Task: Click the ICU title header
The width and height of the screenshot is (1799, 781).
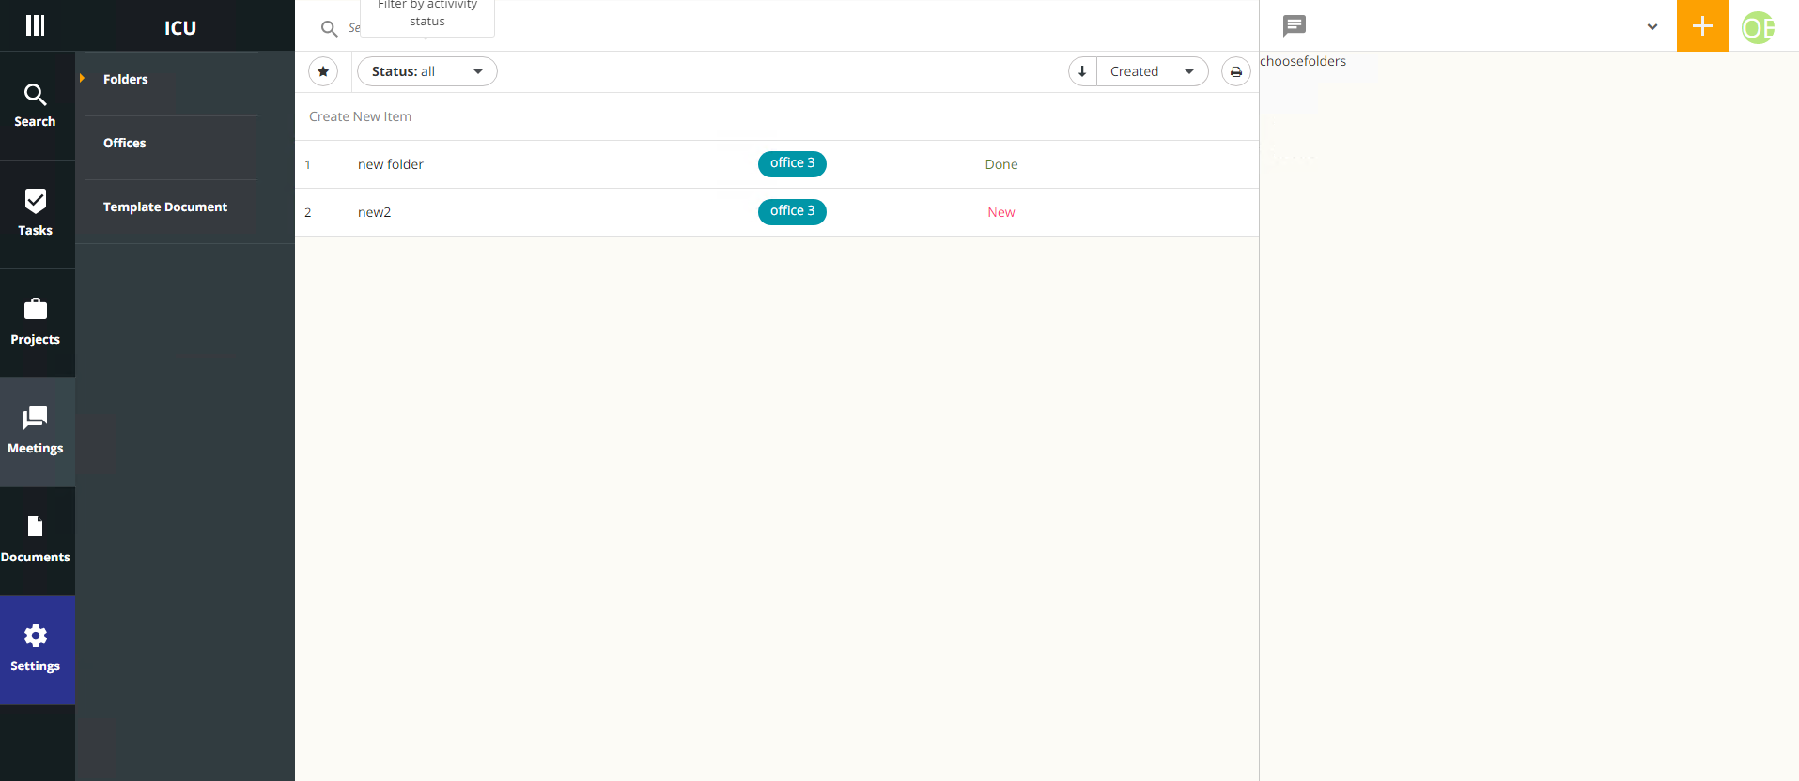Action: pyautogui.click(x=180, y=27)
